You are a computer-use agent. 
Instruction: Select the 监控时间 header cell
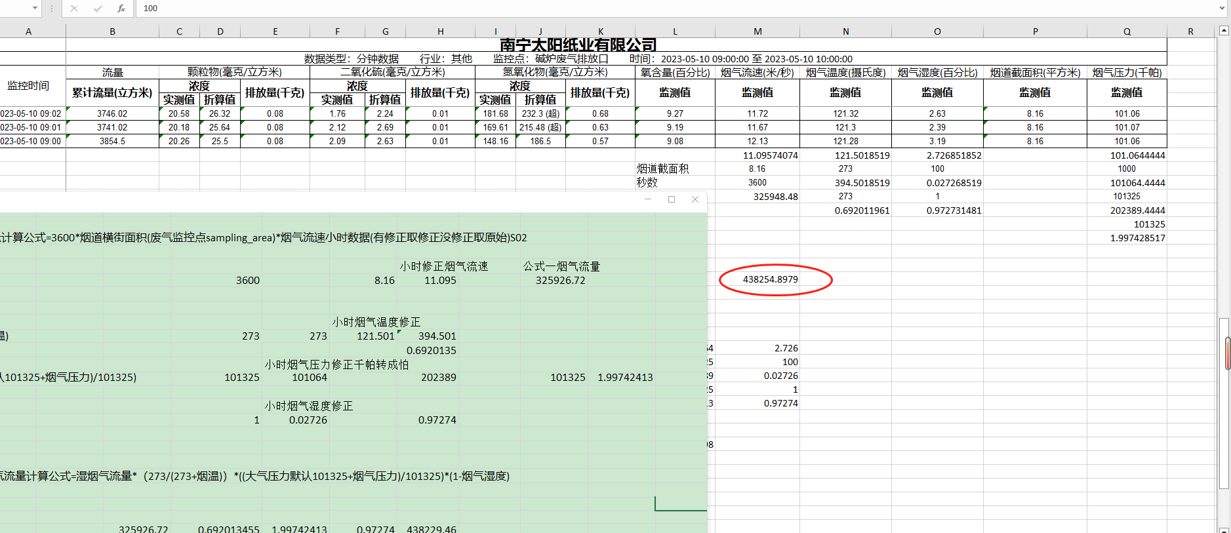tap(28, 86)
